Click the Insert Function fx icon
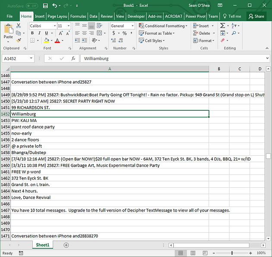The width and height of the screenshot is (272, 257). tap(73, 58)
